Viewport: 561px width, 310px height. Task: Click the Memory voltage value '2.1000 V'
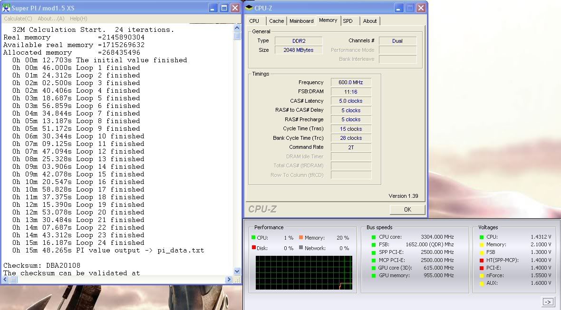541,245
